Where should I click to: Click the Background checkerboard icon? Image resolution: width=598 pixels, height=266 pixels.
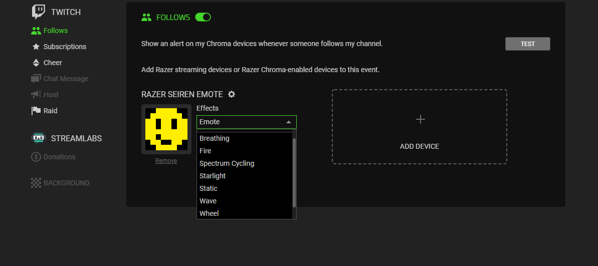pos(36,183)
